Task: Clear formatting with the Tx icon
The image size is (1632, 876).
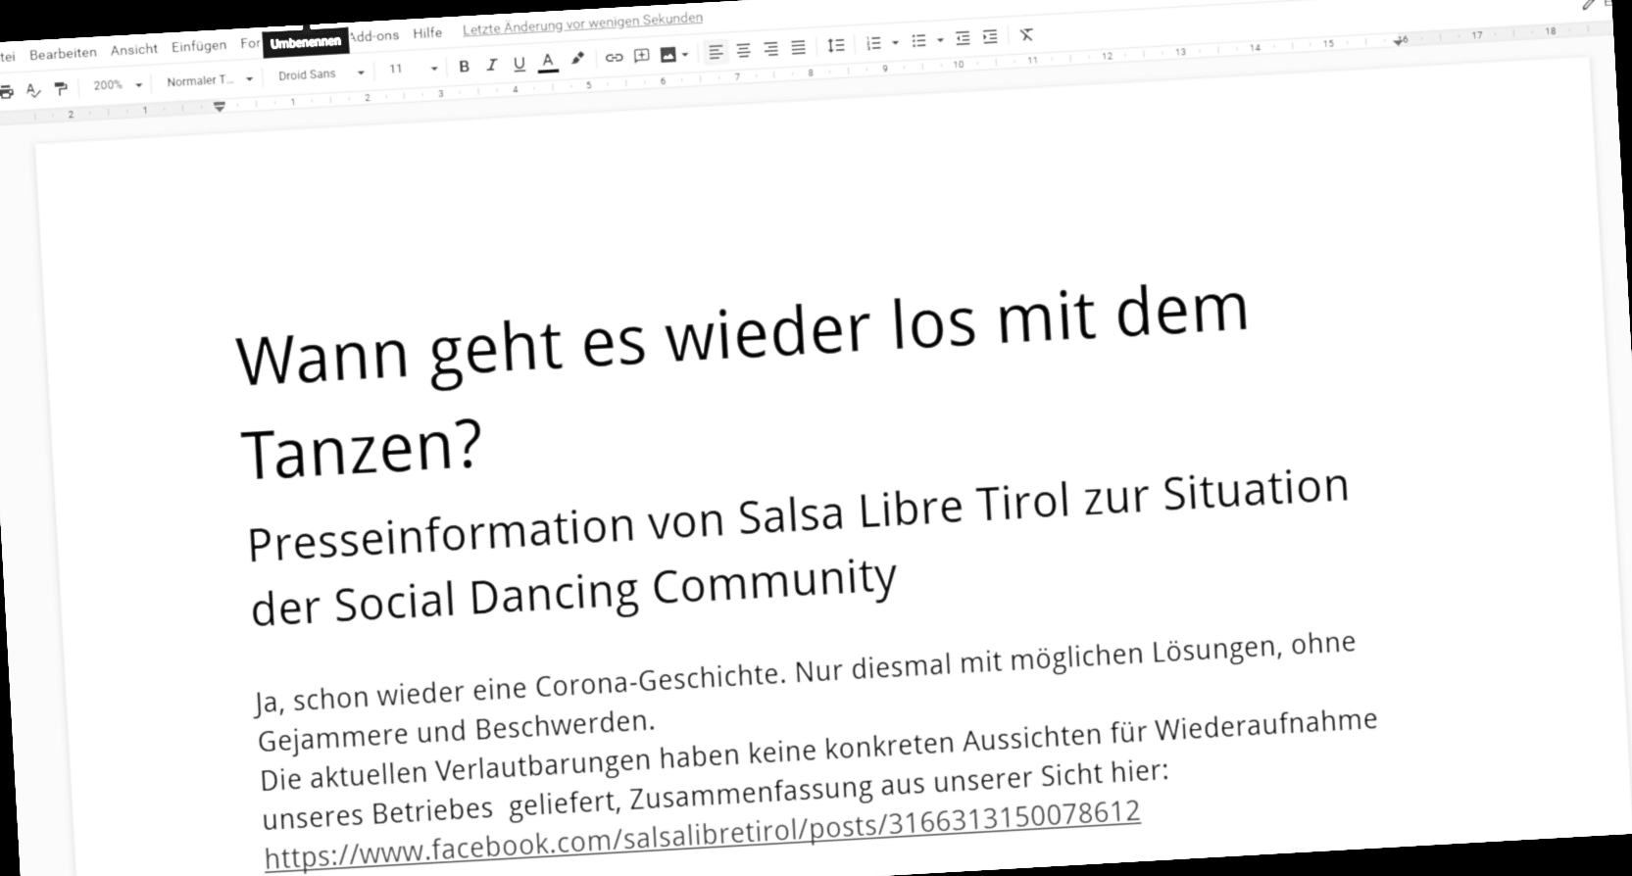Action: click(1026, 34)
